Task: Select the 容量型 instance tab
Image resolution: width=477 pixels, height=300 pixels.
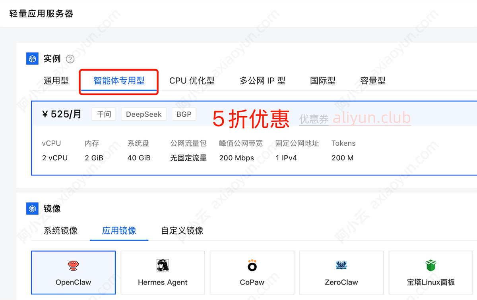Action: click(373, 81)
